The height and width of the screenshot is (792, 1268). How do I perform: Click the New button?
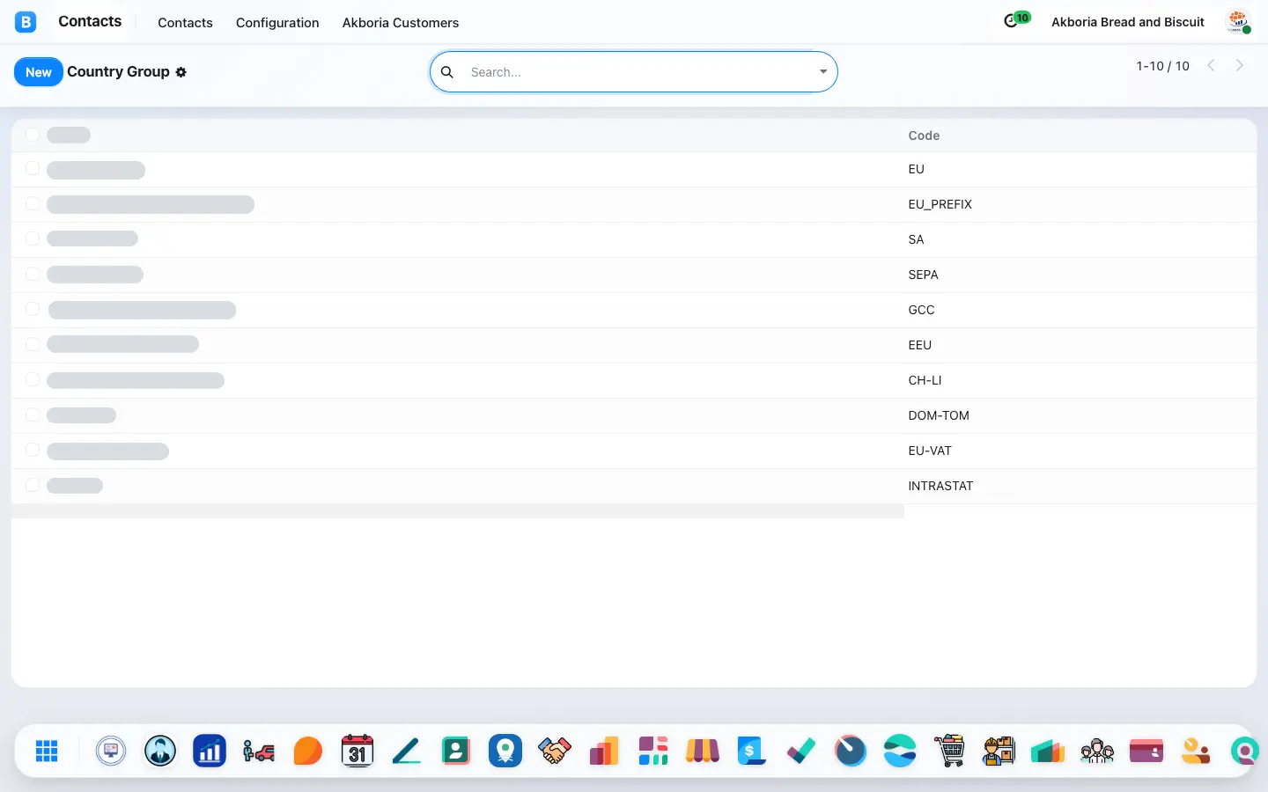pos(39,72)
